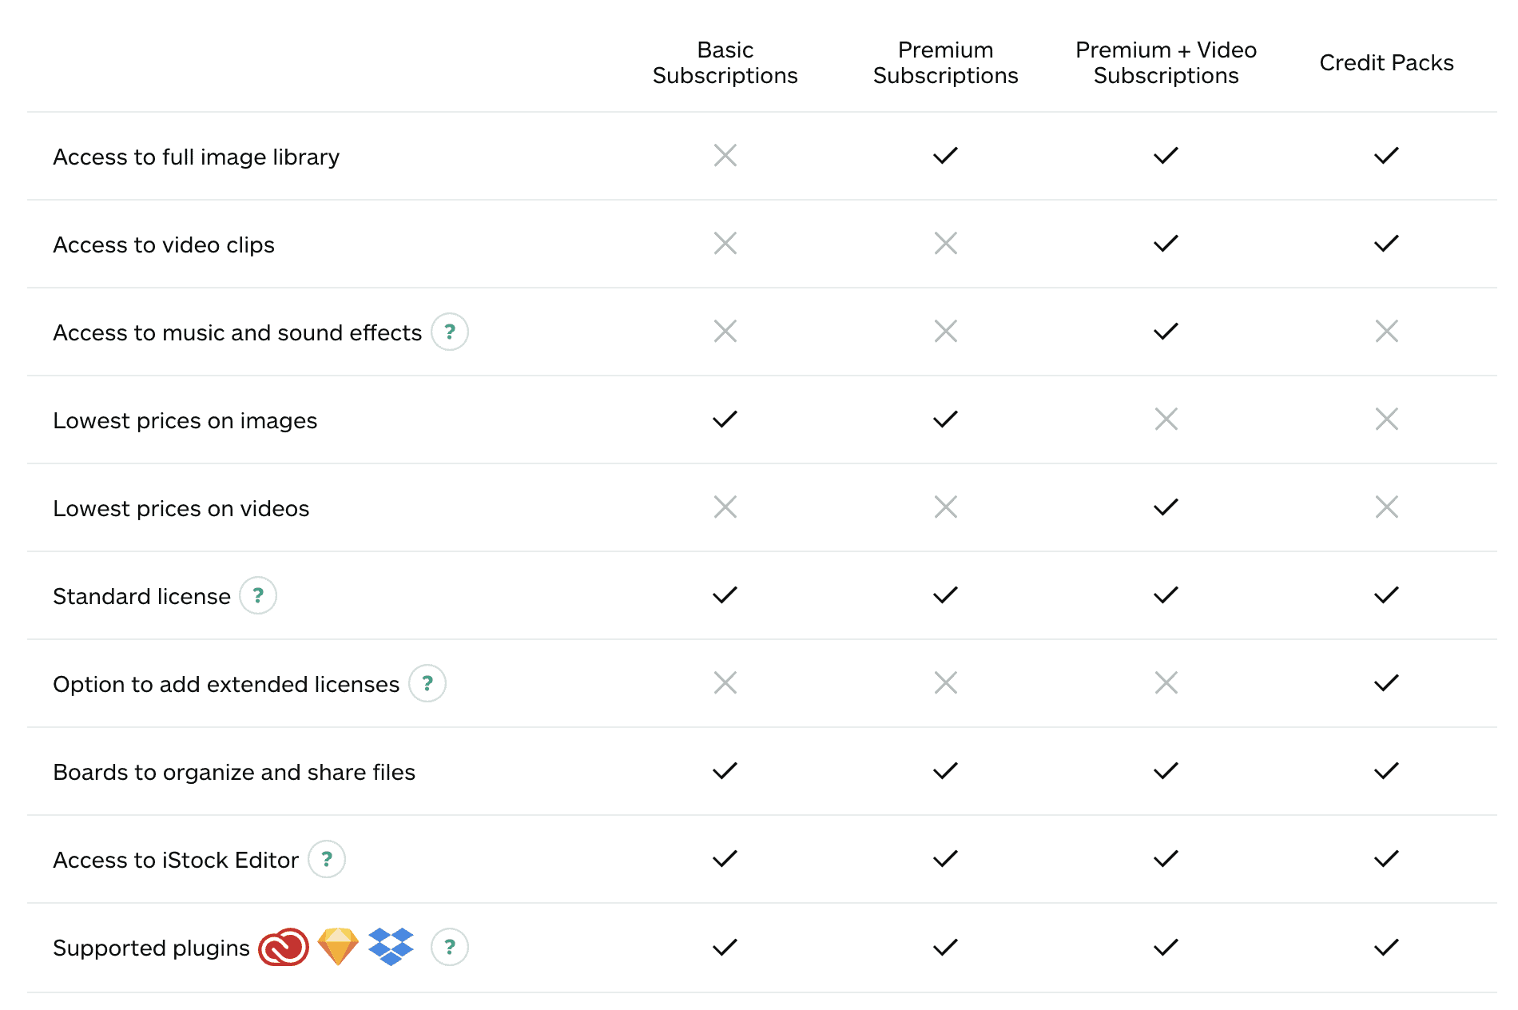Screen dimensions: 1518x1010
Task: Click the Dropbox plugin icon
Action: pos(391,947)
